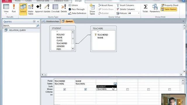Select NAME field in TEACHER1 table
This screenshot has width=187, height=105.
point(100,38)
